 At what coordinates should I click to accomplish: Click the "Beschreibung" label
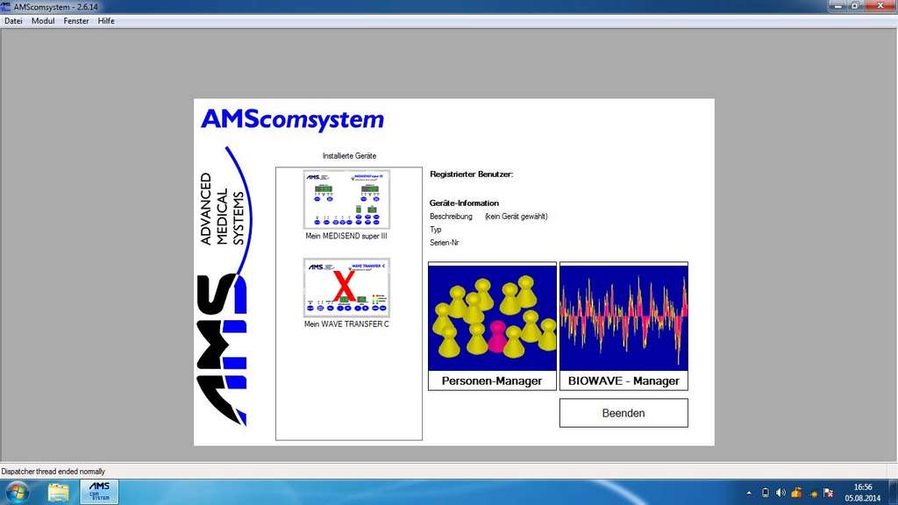451,217
